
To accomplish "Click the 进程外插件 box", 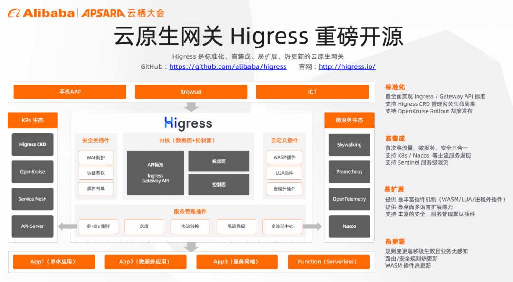I will tap(285, 189).
